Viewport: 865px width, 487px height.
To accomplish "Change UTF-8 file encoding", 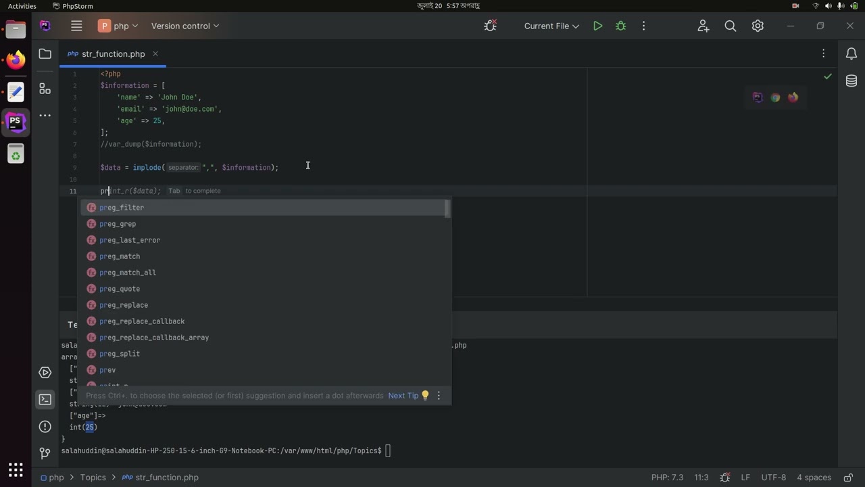I will click(x=774, y=478).
